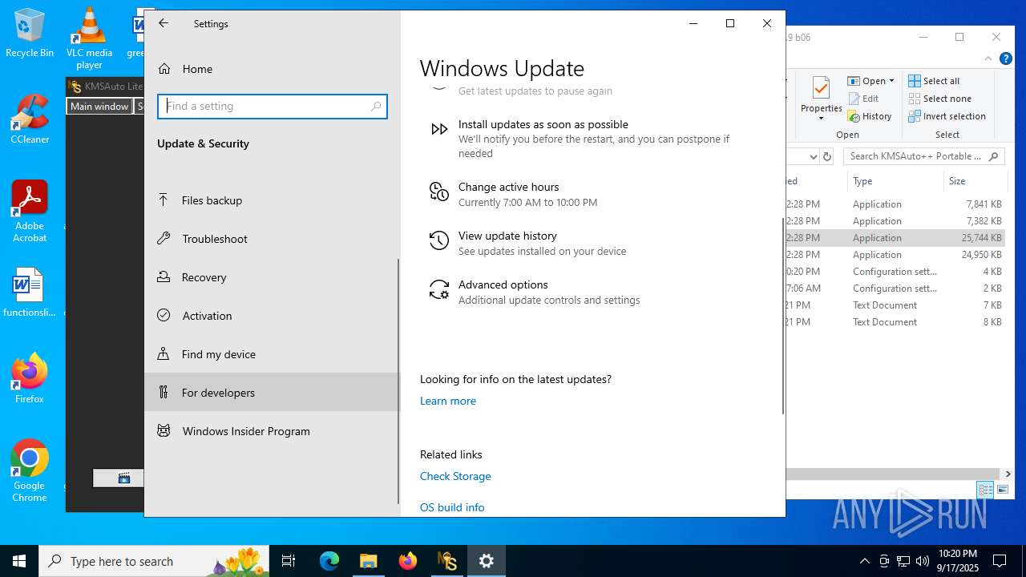Click KMSAuto icon on the taskbar
This screenshot has height=577, width=1026.
point(447,561)
